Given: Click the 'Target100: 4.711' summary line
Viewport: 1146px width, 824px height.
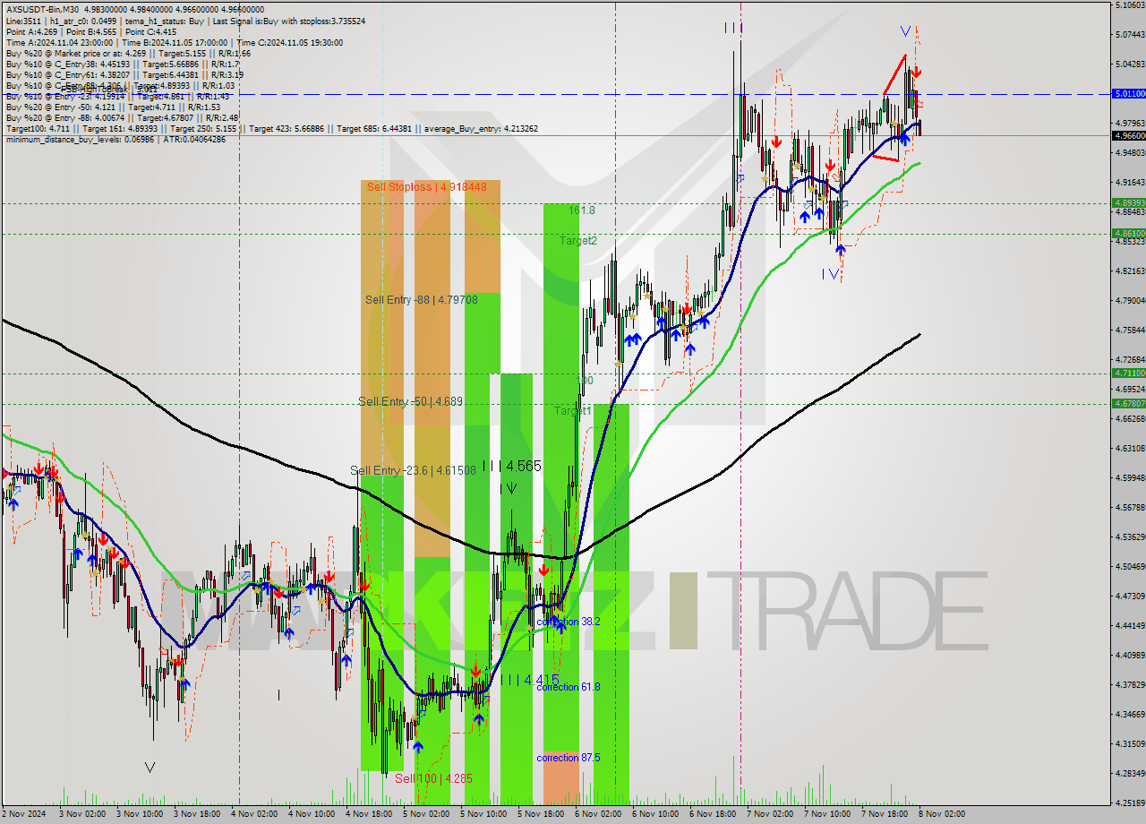Looking at the screenshot, I should coord(271,128).
